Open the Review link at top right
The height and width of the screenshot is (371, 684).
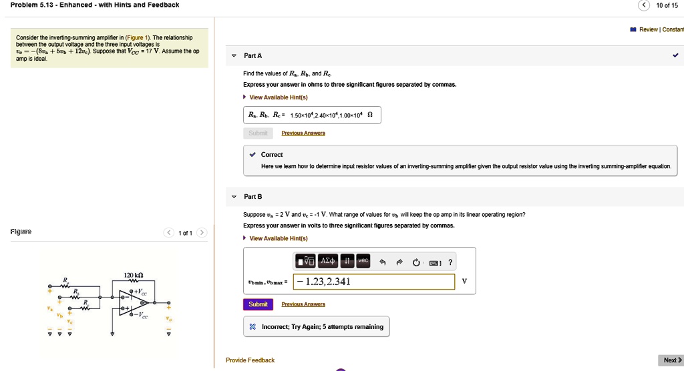[x=648, y=30]
